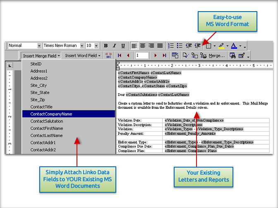Click Find Record icon

click(x=232, y=56)
